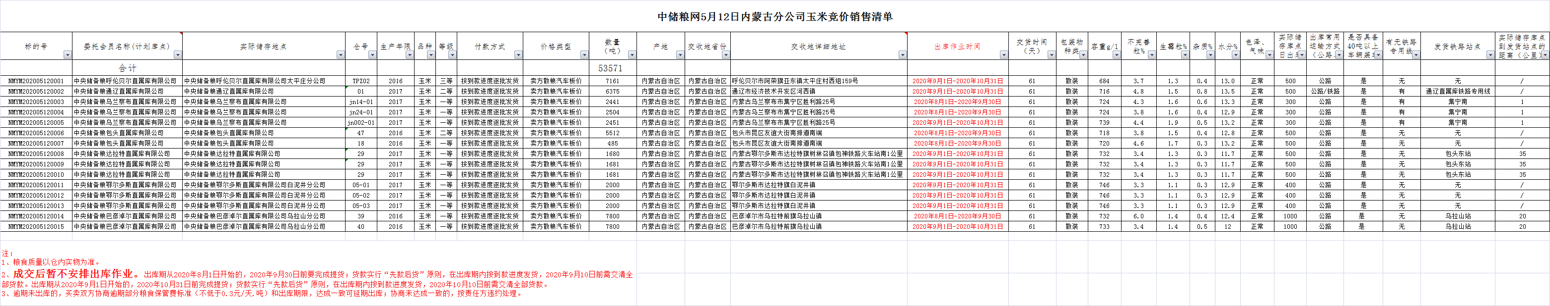Image resolution: width=1550 pixels, height=306 pixels.
Task: Select imperfect grain cell 6.0
Action: (x=1138, y=216)
